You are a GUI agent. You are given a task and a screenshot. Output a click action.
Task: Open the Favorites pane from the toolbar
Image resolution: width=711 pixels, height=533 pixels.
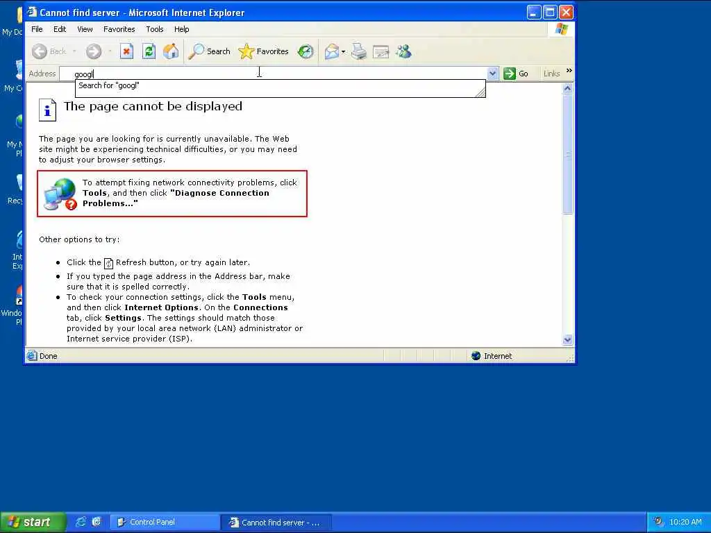point(263,51)
